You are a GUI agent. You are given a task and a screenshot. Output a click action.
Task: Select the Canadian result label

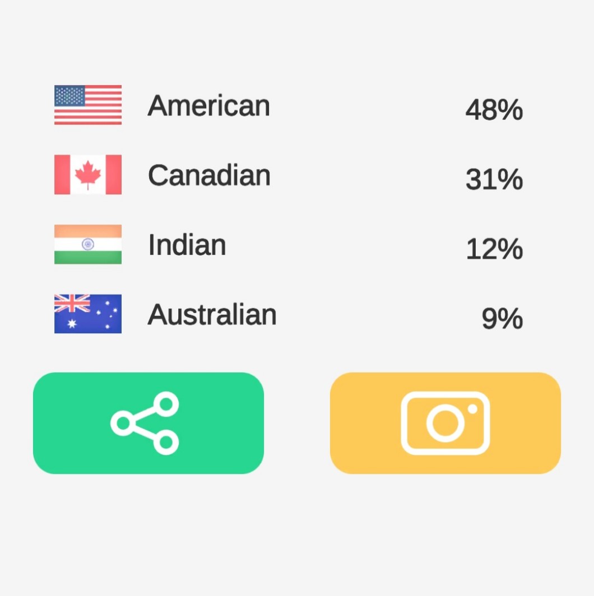click(x=209, y=175)
